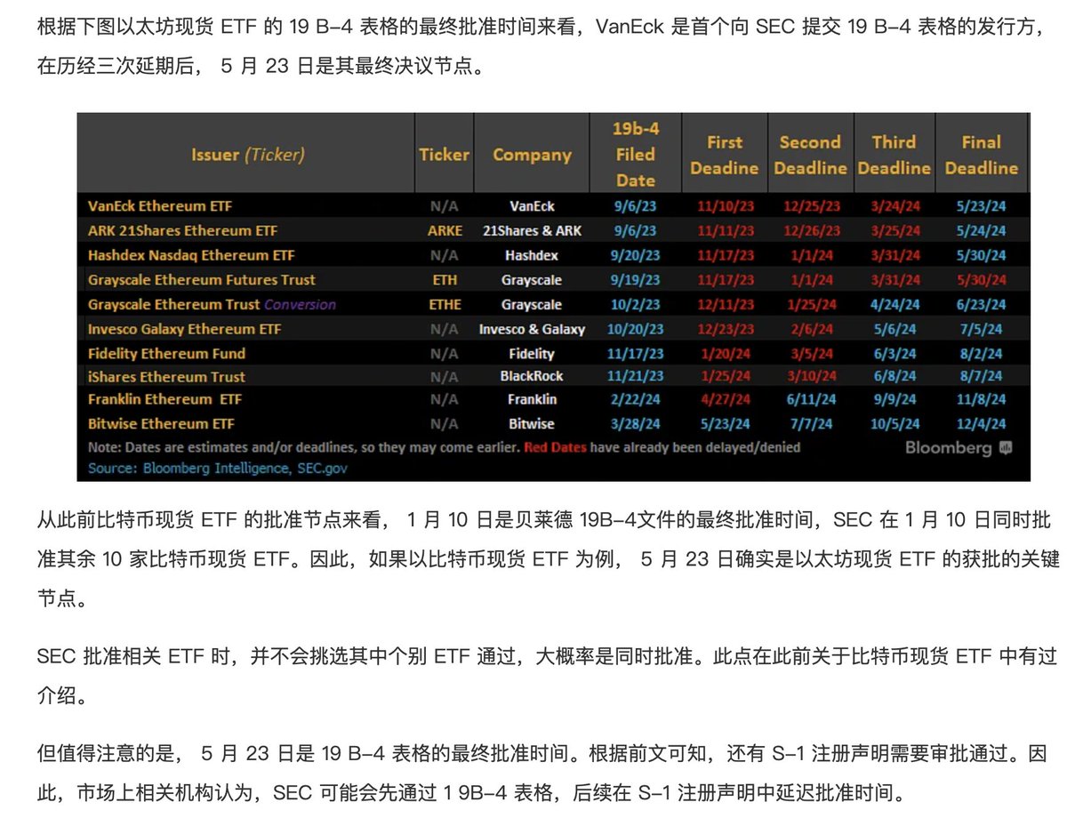Click Franklin's 19b-4 filed date 2/22/24
The height and width of the screenshot is (818, 1067).
tap(635, 399)
